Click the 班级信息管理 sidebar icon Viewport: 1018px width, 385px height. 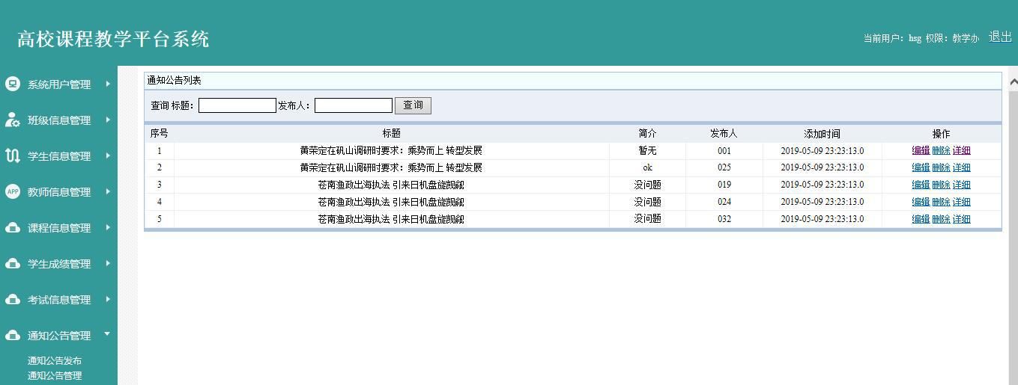[13, 120]
